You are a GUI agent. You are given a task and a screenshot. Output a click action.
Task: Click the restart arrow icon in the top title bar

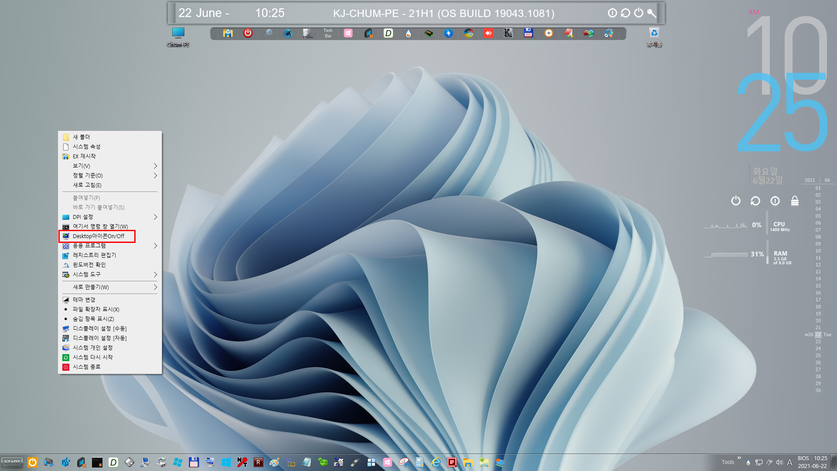coord(626,13)
